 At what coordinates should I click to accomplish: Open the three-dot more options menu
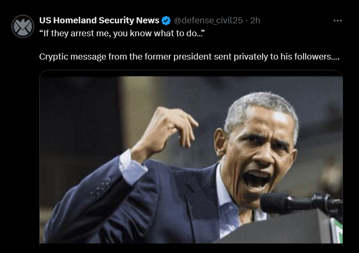[x=338, y=20]
